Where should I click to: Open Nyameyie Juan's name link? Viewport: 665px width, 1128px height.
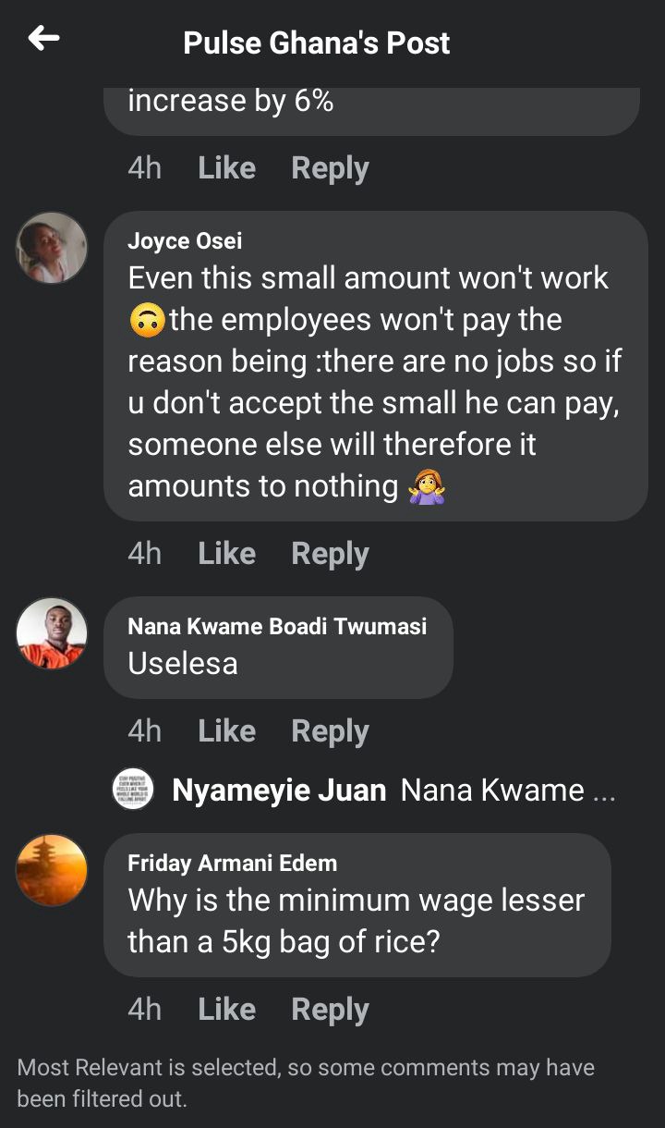(279, 791)
